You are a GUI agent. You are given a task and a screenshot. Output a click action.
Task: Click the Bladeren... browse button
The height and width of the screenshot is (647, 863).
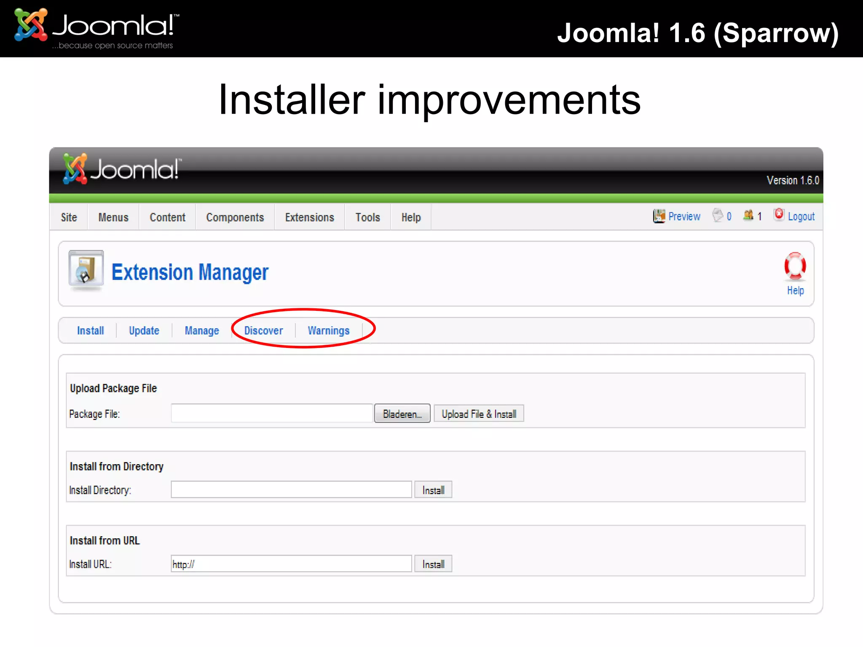[x=402, y=414]
